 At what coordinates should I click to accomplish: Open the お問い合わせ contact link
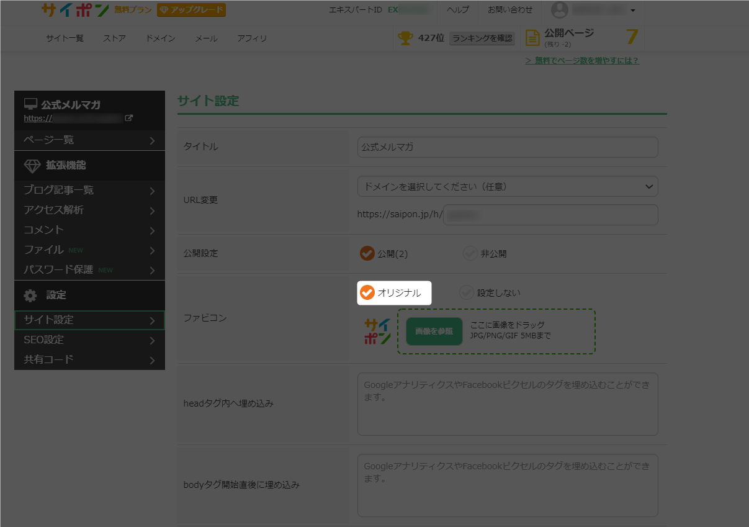(510, 10)
